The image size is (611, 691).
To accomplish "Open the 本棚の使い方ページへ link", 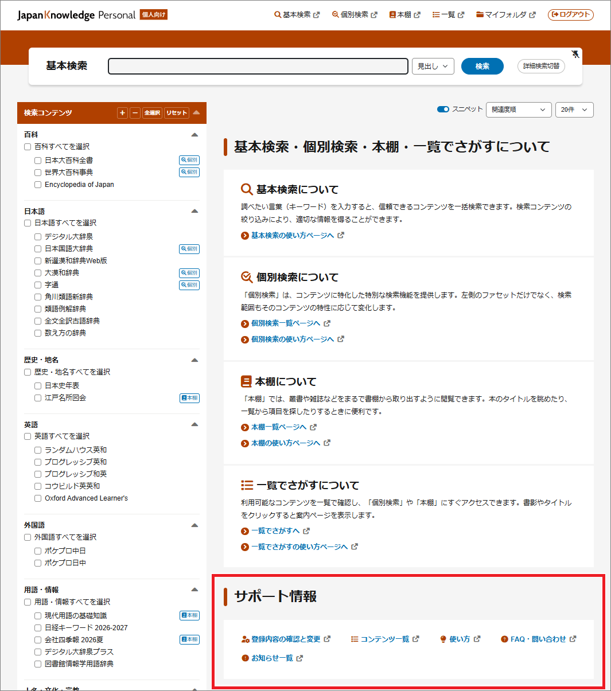I will click(286, 443).
